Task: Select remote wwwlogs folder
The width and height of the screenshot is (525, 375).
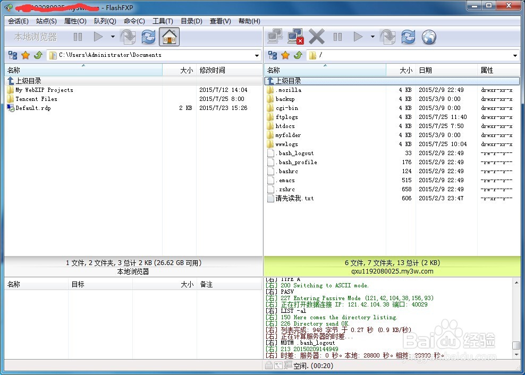Action: pos(283,144)
